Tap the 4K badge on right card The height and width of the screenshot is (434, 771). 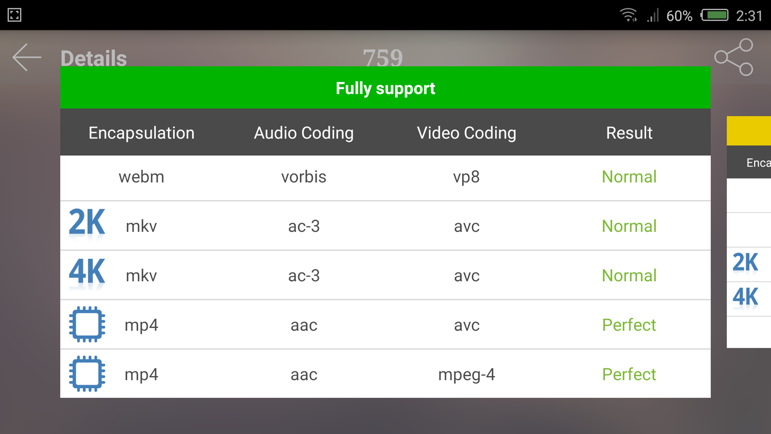(745, 298)
